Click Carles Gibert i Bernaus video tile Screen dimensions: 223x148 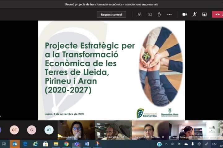pos(150,130)
